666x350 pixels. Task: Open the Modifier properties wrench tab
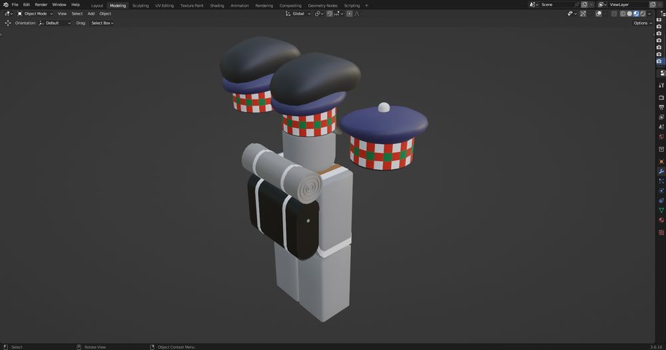coord(661,171)
